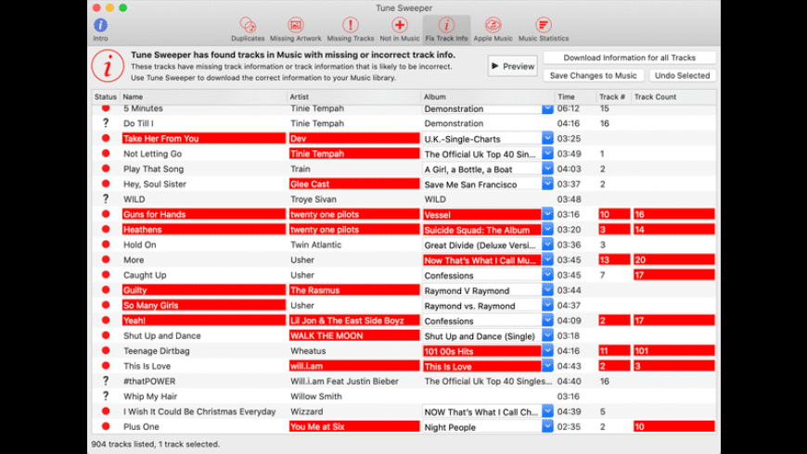Select the artist cell WALK THE MOON
Viewport: 807px width, 454px height.
pos(354,335)
